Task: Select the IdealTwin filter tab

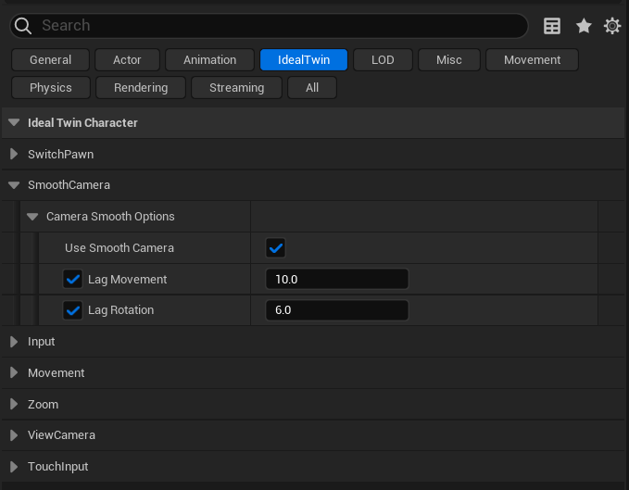Action: (x=304, y=60)
